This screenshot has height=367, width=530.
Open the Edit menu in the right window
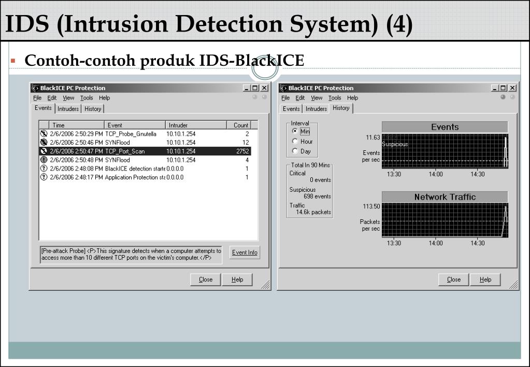click(x=300, y=98)
